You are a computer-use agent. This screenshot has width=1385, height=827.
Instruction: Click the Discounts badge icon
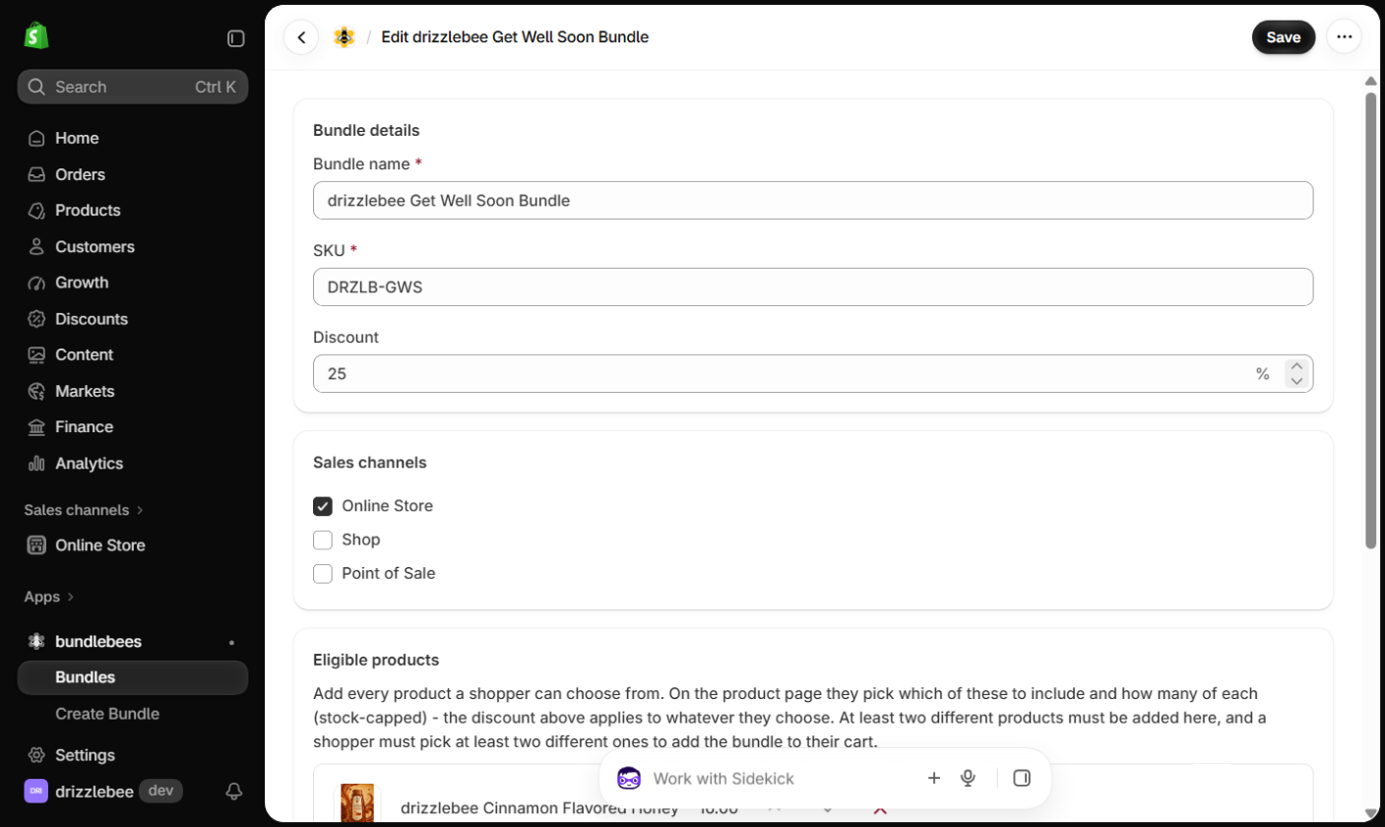pos(36,319)
